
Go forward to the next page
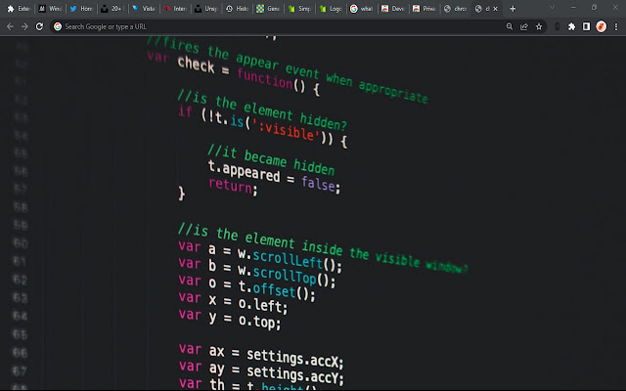pyautogui.click(x=24, y=26)
